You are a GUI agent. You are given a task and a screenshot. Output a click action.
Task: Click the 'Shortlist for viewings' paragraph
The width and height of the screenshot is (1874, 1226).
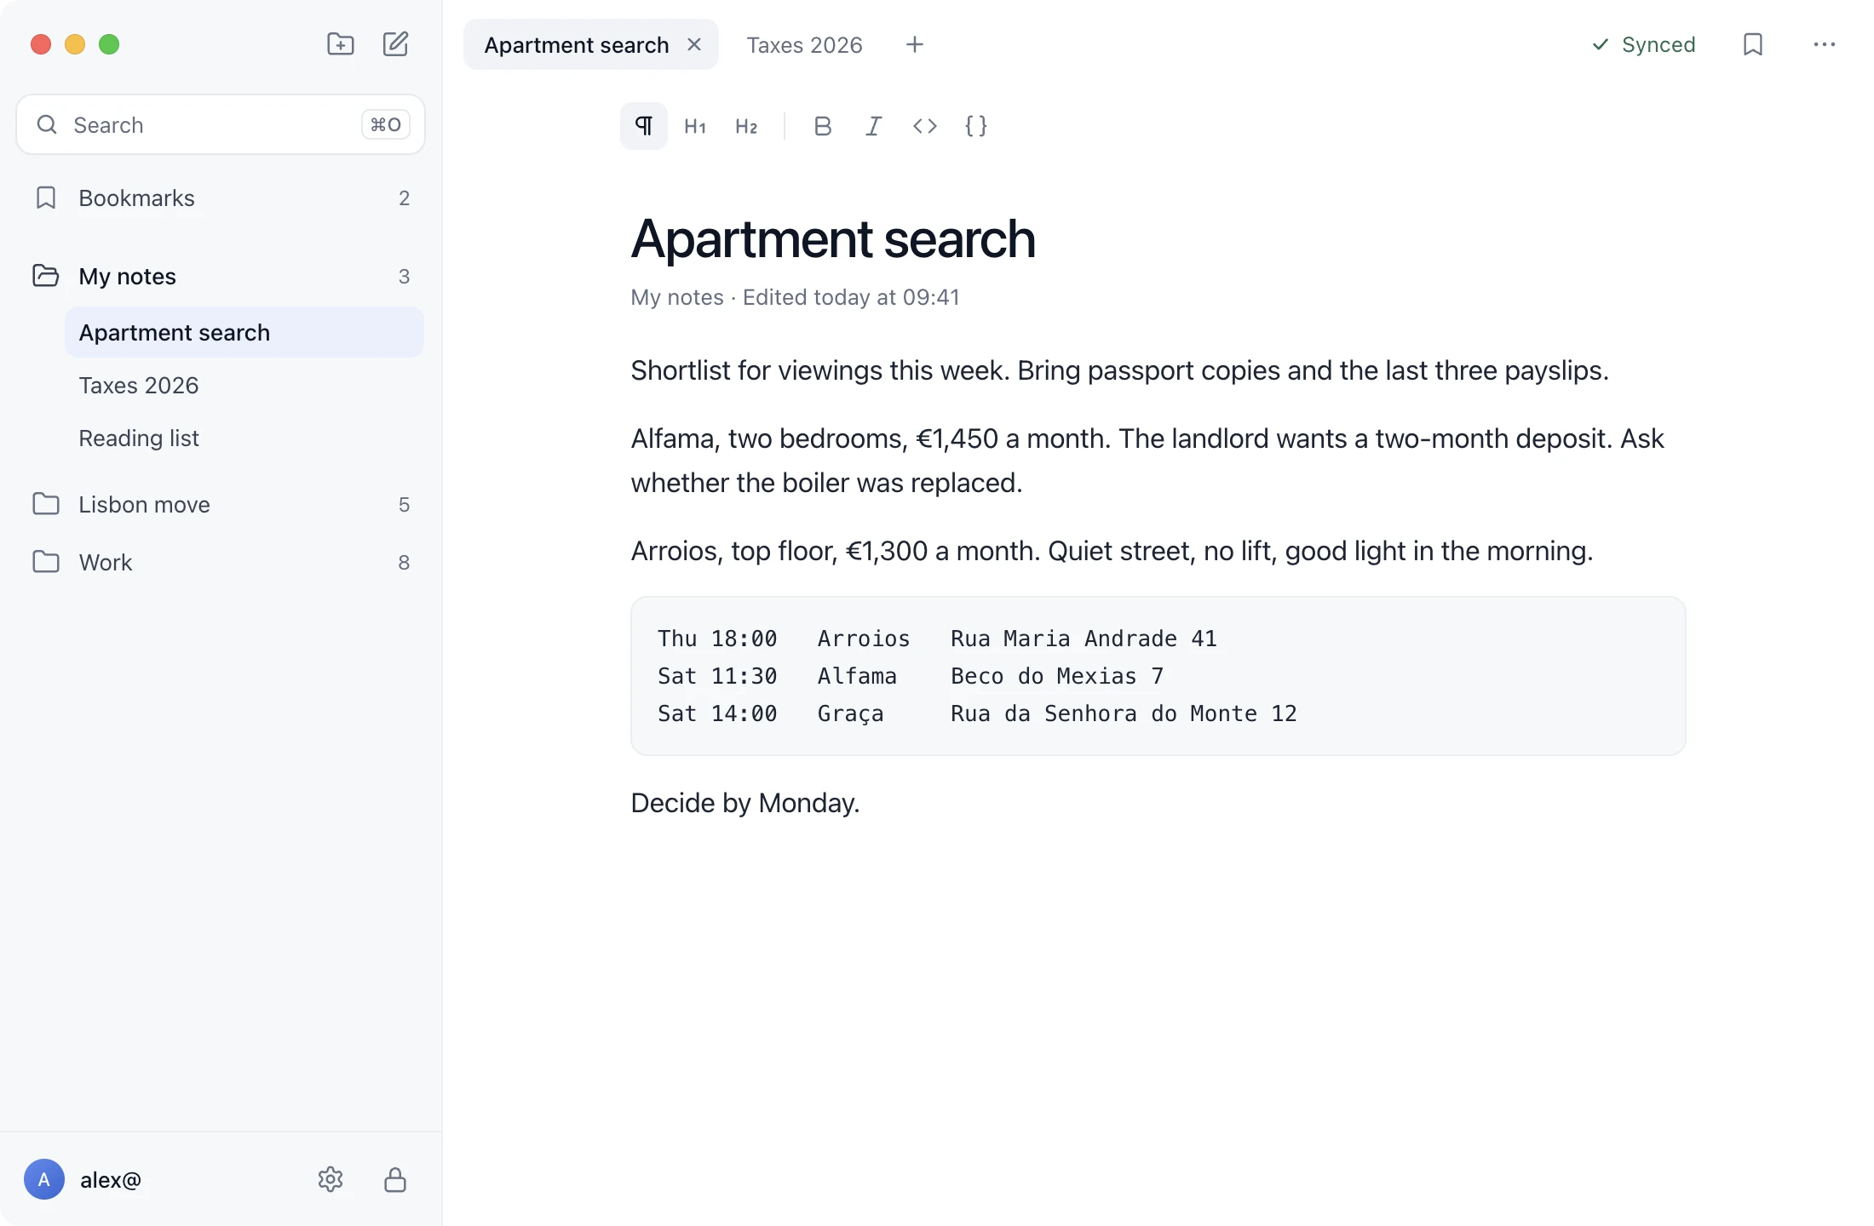click(x=1119, y=370)
